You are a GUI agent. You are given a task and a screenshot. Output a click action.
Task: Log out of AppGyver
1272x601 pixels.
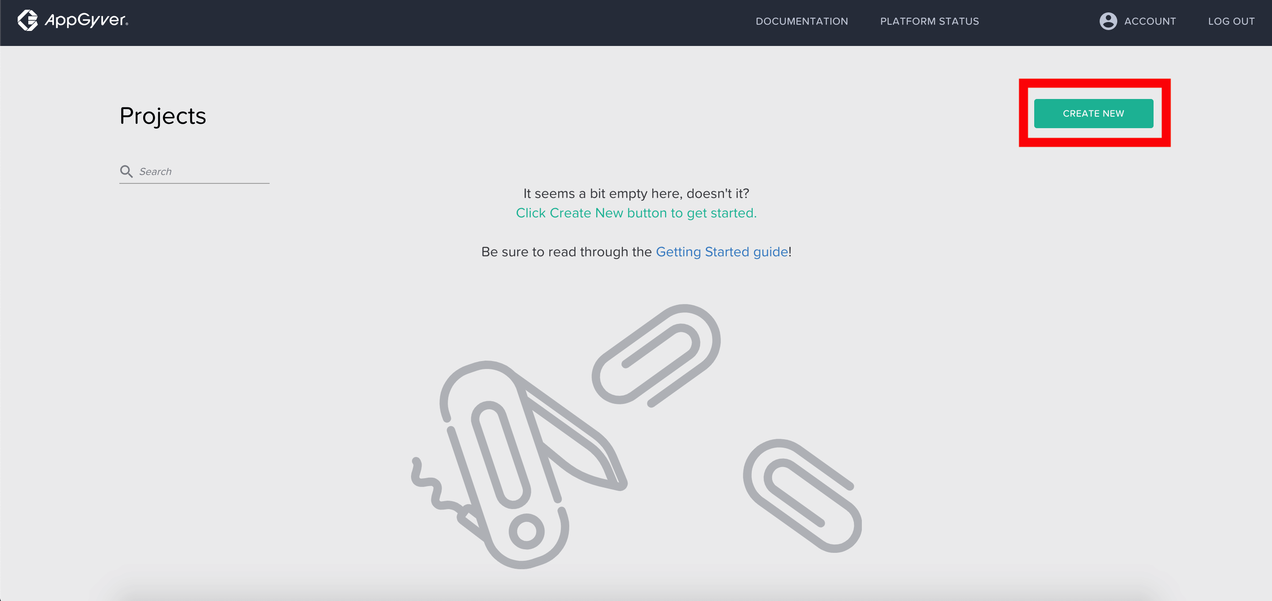coord(1231,21)
